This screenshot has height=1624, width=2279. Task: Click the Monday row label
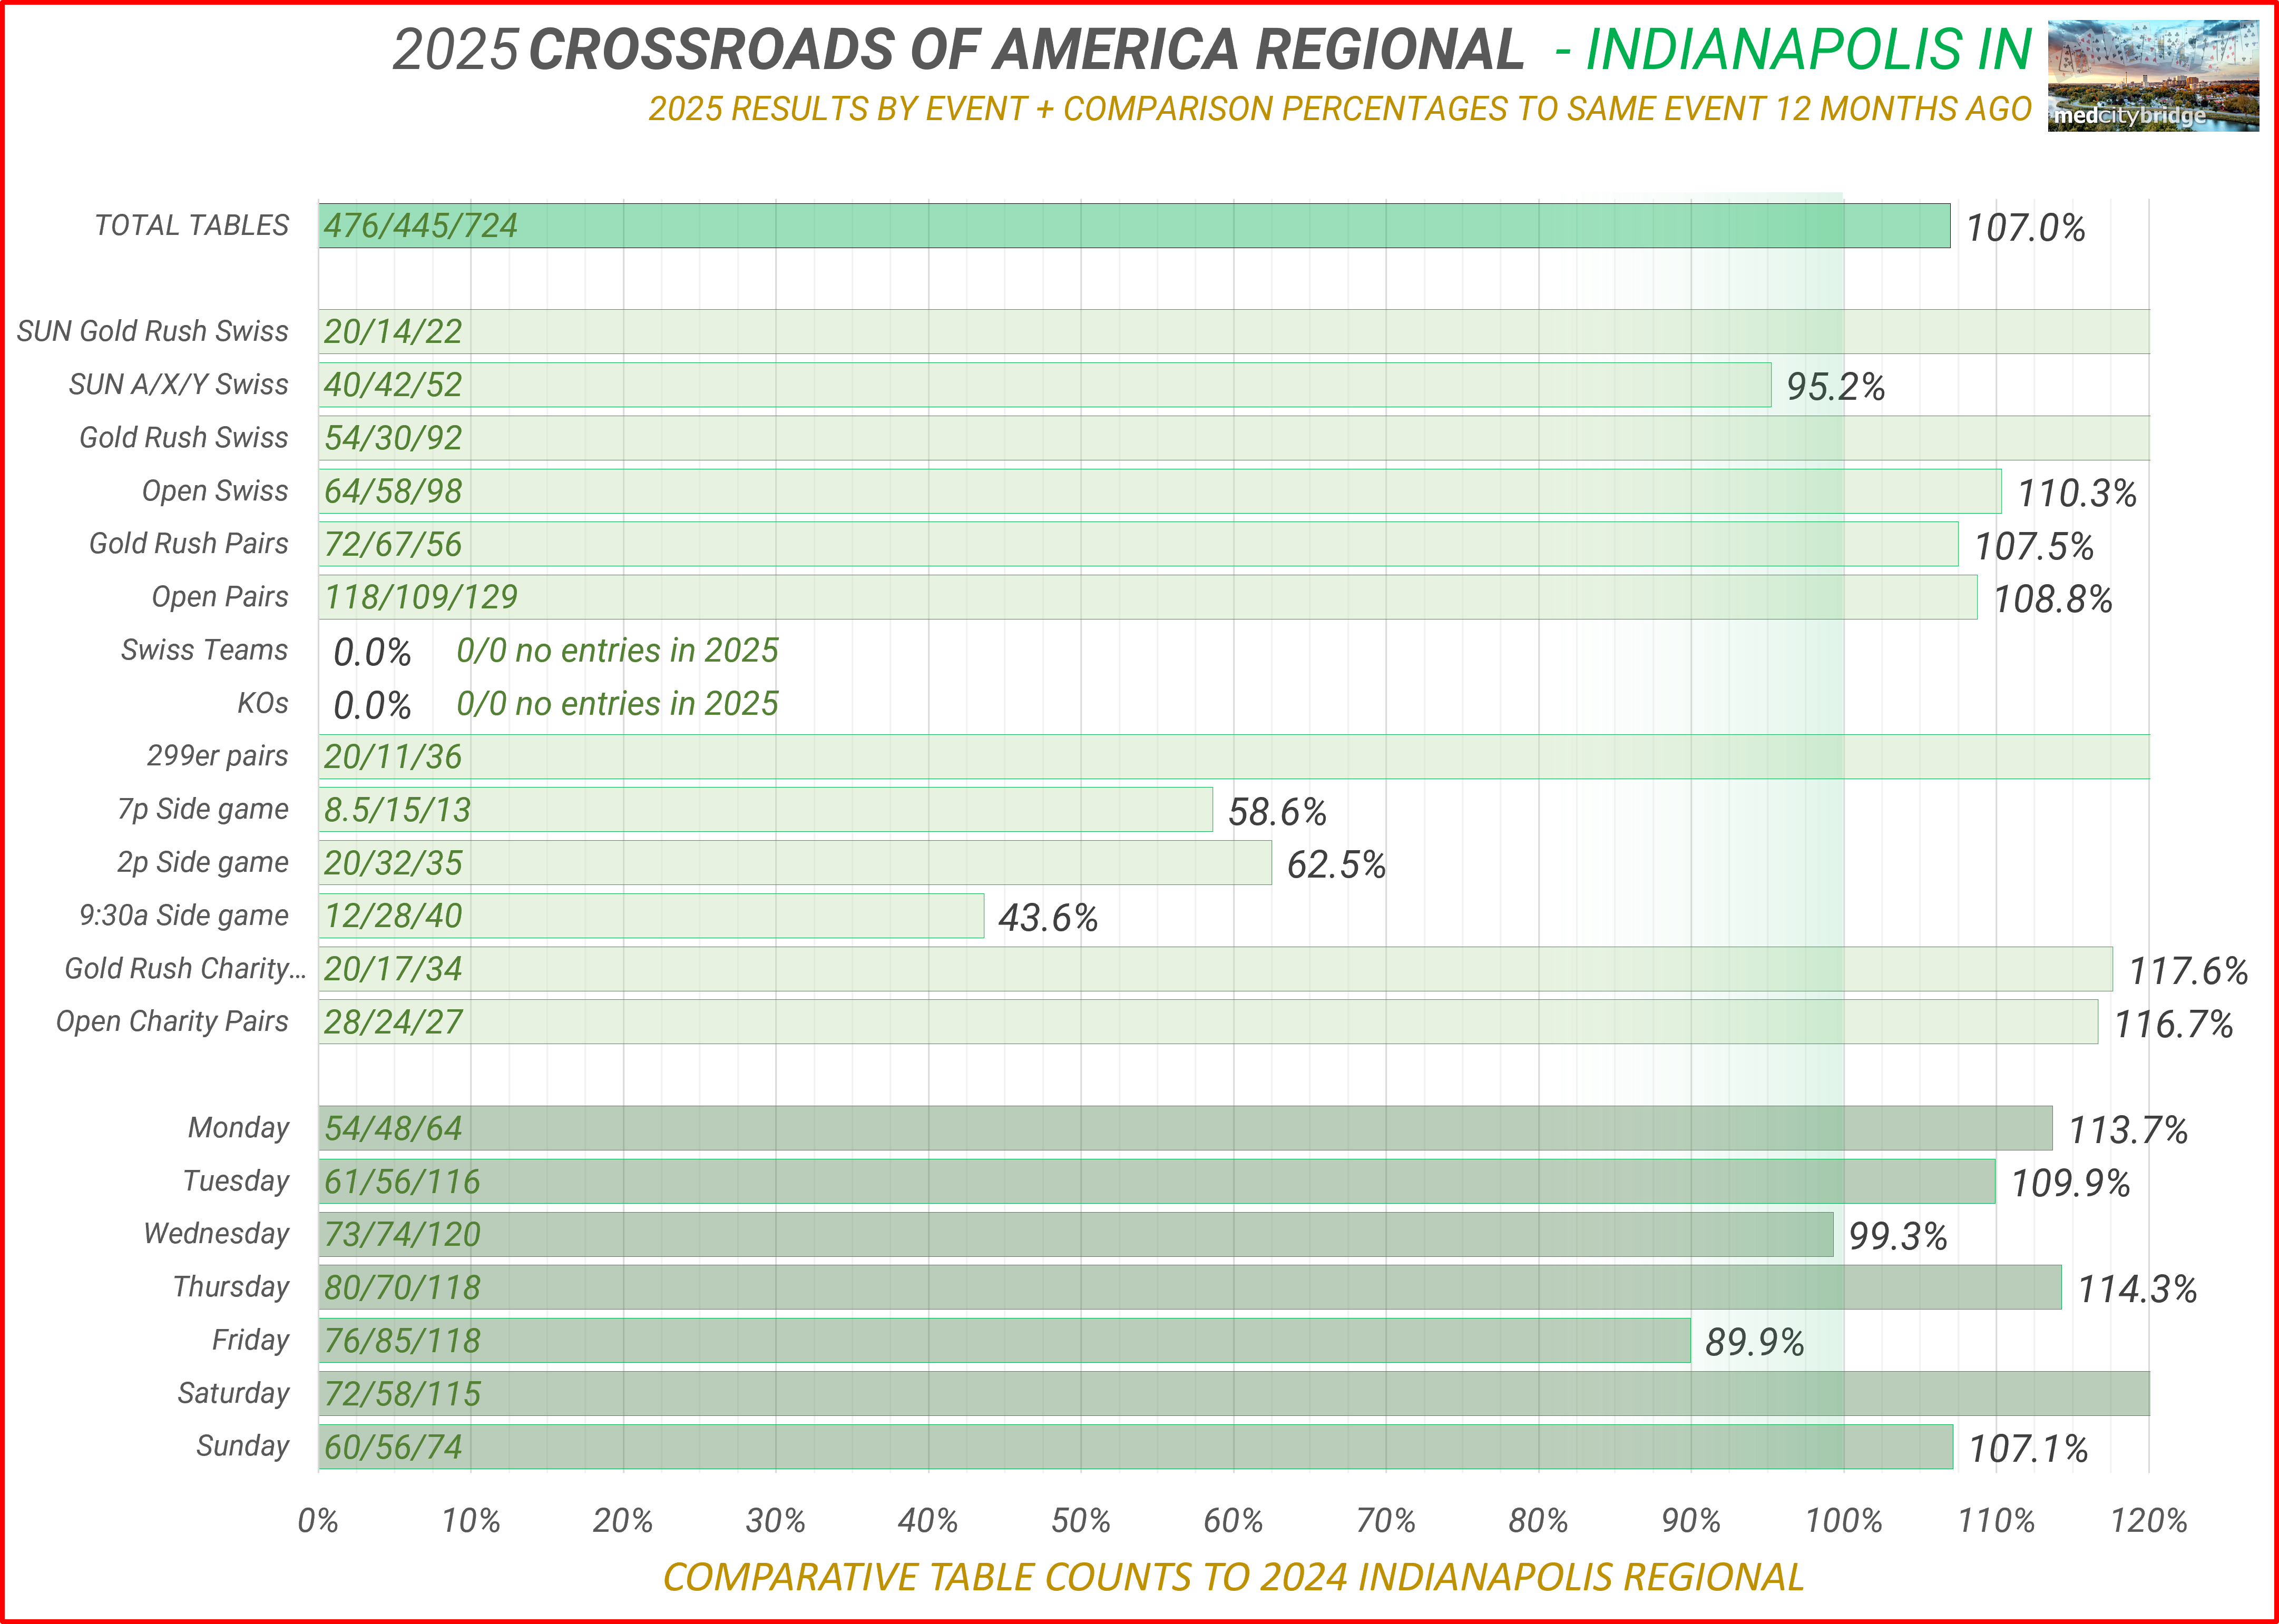(239, 1127)
